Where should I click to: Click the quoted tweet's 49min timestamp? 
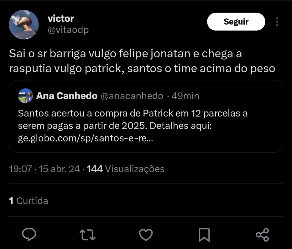coord(185,96)
